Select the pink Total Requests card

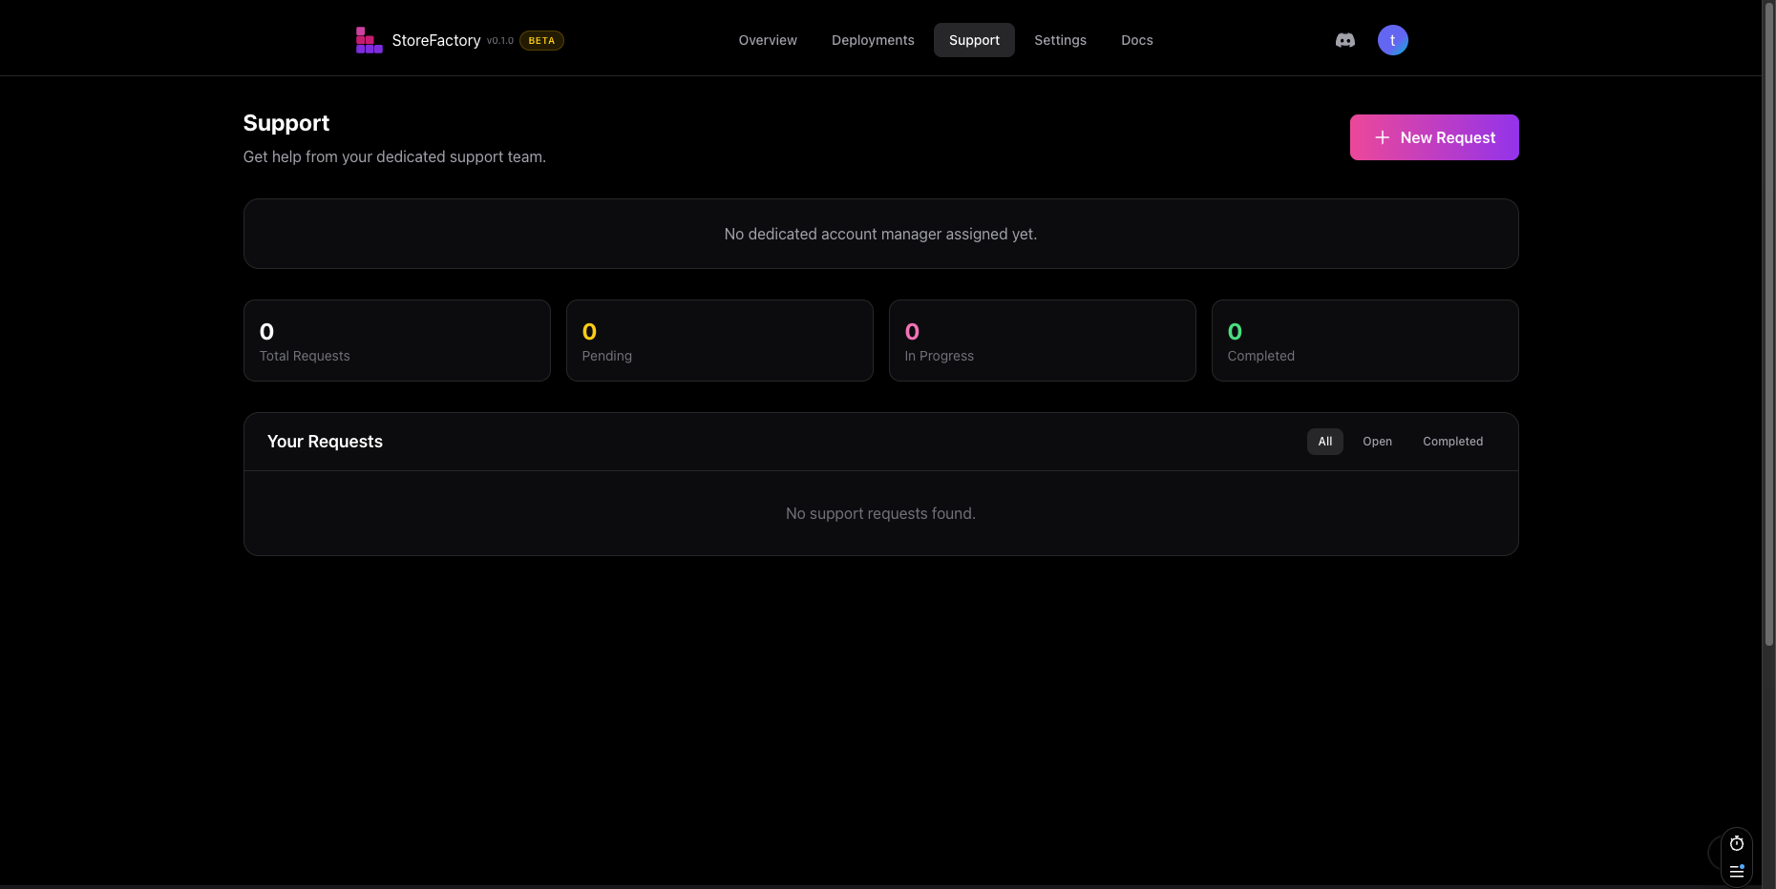(x=396, y=341)
